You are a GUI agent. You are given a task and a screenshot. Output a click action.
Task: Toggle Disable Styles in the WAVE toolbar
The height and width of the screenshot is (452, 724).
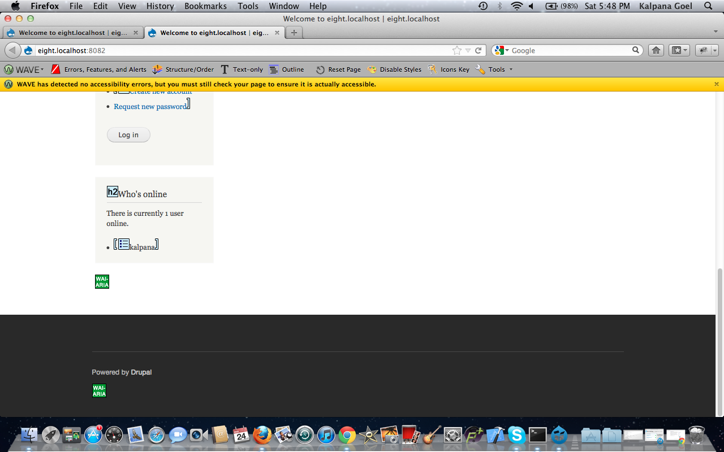point(394,69)
